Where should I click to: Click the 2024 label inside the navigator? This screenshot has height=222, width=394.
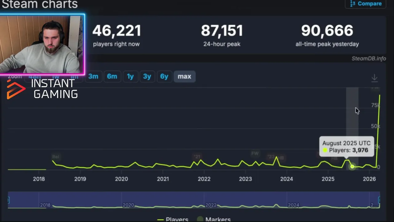(x=293, y=205)
